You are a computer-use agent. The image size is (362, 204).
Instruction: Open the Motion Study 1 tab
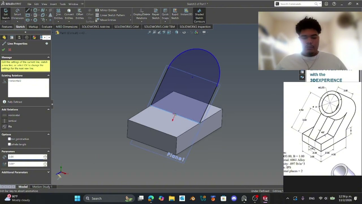42,187
